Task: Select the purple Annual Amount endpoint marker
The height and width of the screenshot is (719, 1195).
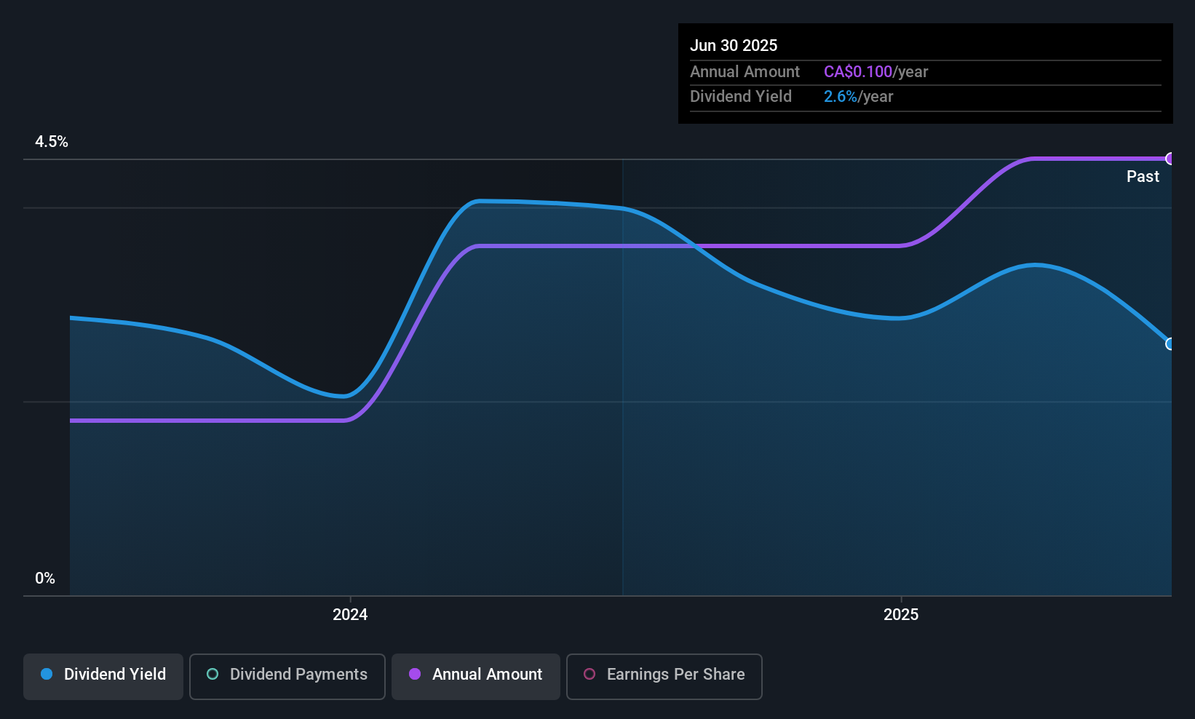Action: coord(1170,159)
